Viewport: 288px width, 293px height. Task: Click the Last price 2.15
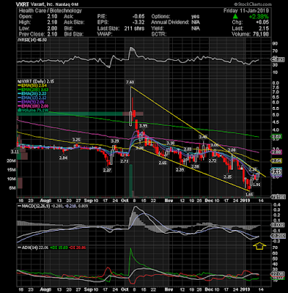[x=264, y=29]
